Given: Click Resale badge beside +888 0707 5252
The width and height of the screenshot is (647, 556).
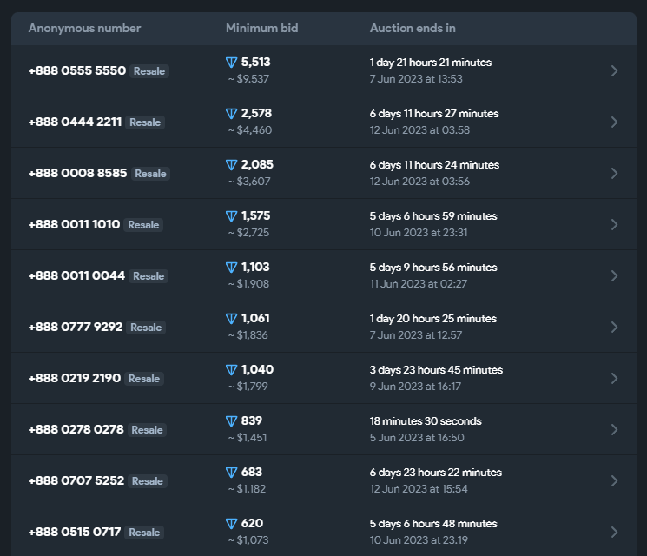Looking at the screenshot, I should [148, 481].
